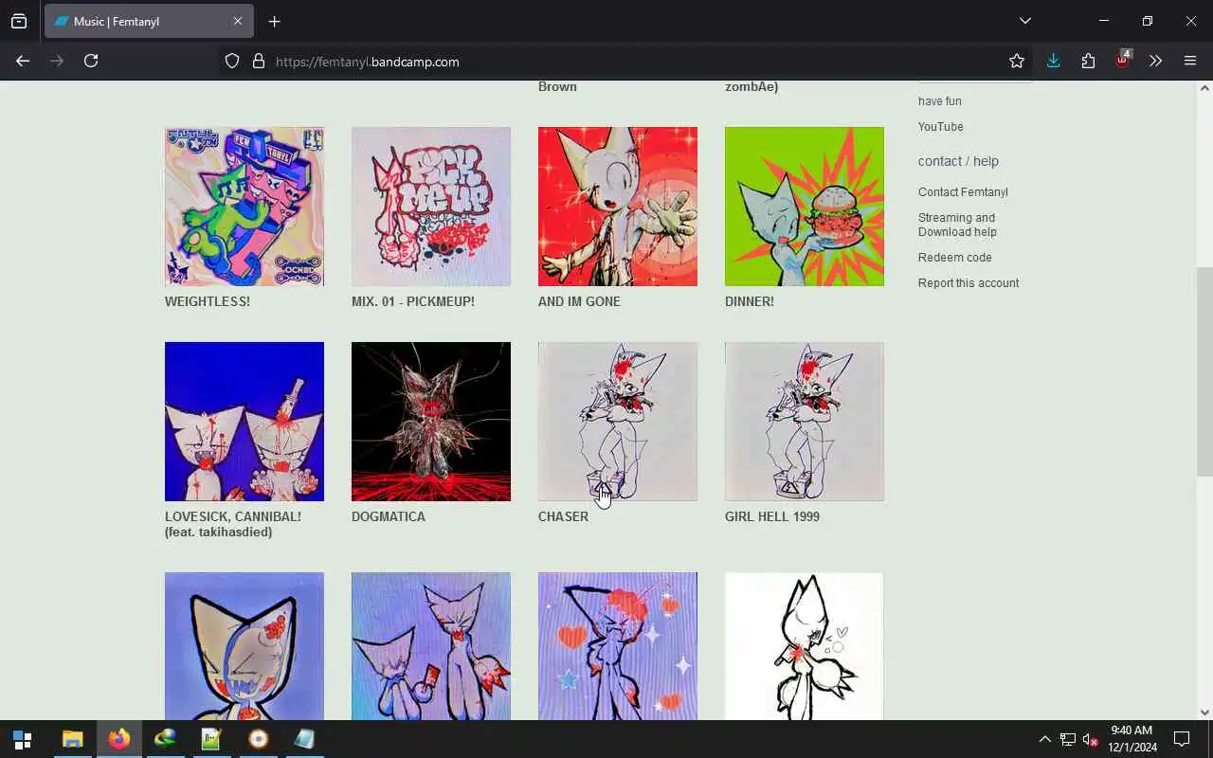Open the Notepad++ taskbar icon
Screen dimensions: 1213x758
[211, 739]
